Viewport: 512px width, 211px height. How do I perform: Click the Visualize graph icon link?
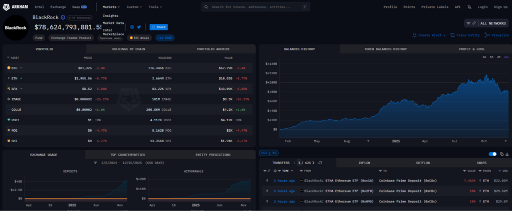[x=496, y=35]
